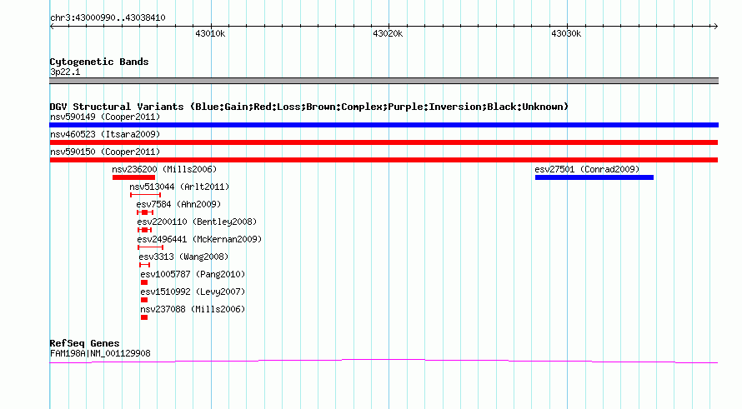Select the gray 3p22.1 cytogenetic band bar
The image size is (742, 409).
(x=384, y=81)
